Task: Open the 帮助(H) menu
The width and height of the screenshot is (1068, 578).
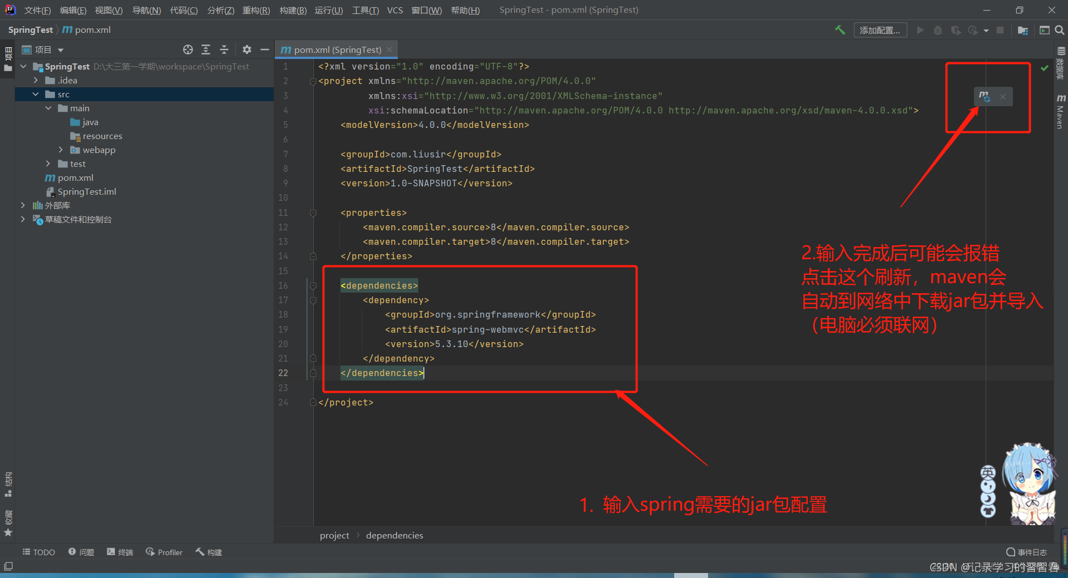Action: (x=465, y=10)
